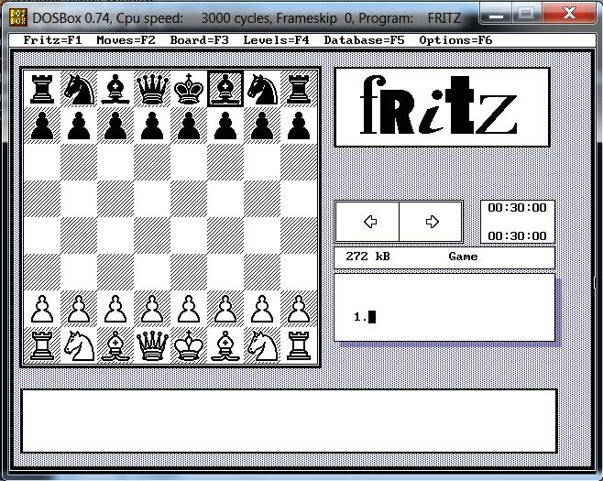Click the Fritz logo panel
603x481 pixels.
click(443, 107)
